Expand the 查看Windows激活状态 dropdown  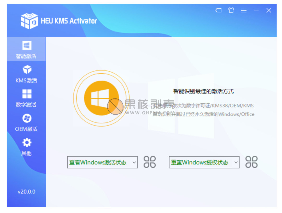[x=102, y=162]
